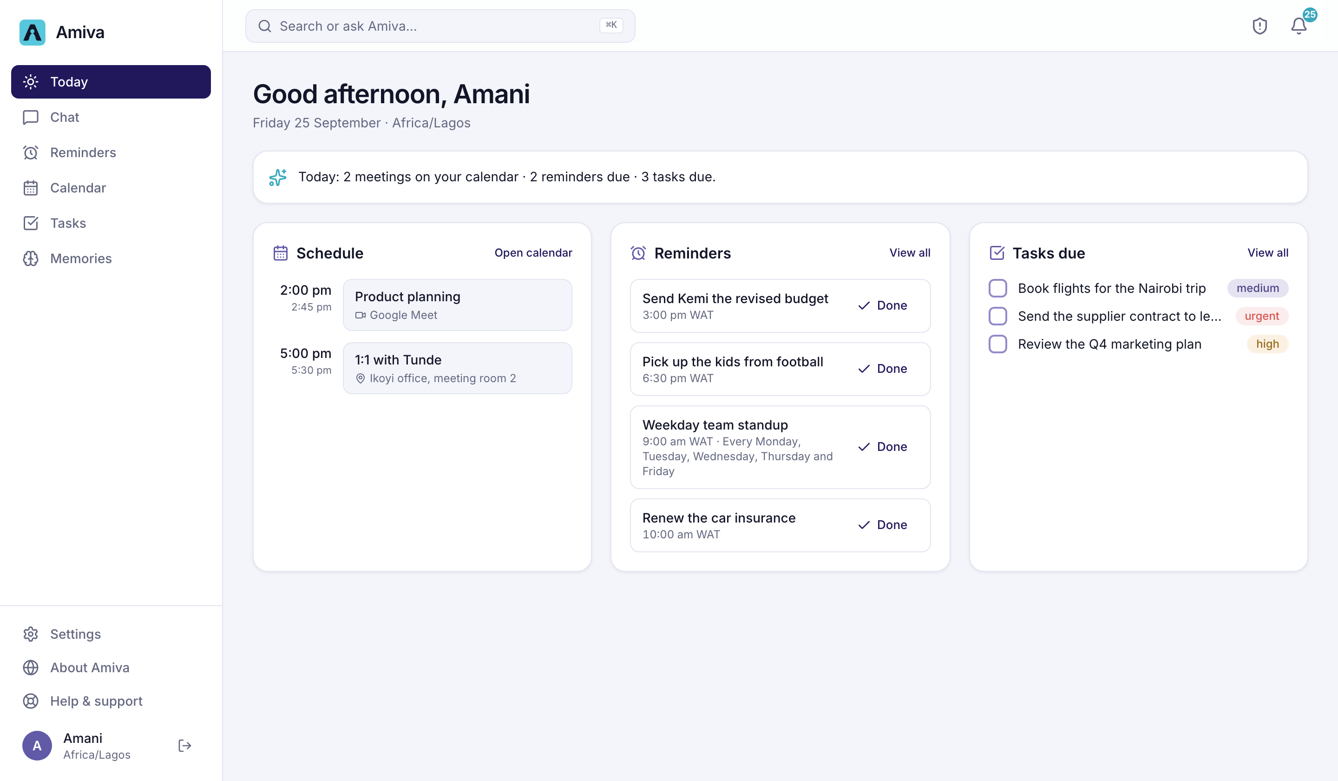Click the Tasks due card check icon
1338x781 pixels.
click(x=997, y=253)
